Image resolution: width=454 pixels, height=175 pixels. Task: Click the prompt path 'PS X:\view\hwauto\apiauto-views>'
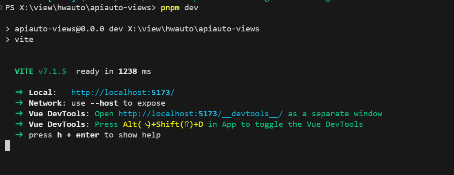(x=81, y=8)
